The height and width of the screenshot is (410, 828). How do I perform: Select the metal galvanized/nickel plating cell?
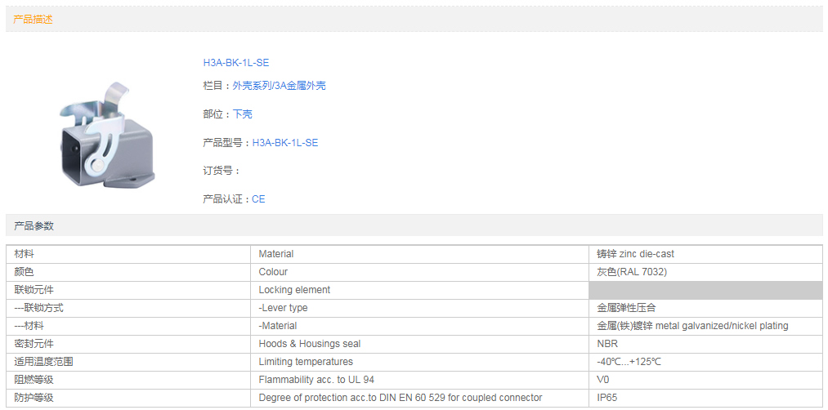pyautogui.click(x=692, y=326)
